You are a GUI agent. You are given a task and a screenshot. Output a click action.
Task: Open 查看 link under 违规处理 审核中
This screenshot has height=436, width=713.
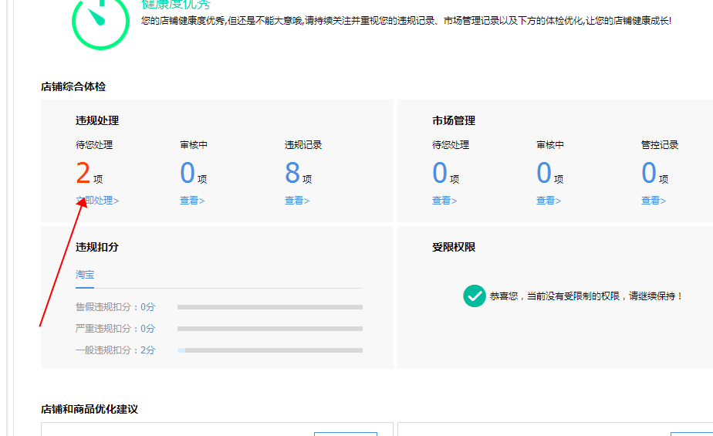[192, 201]
